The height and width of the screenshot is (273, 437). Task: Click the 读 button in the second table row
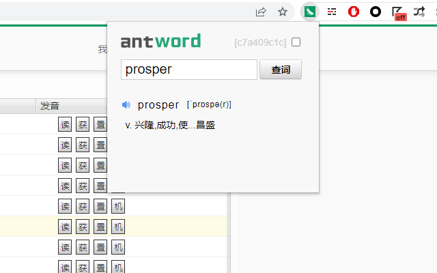tap(65, 145)
